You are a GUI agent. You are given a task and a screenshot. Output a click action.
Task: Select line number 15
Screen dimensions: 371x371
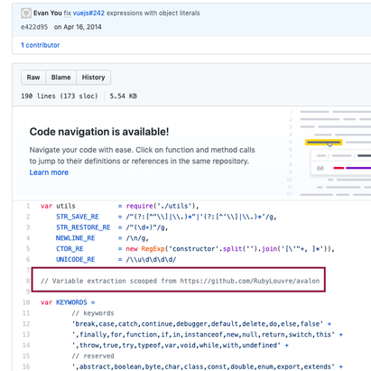point(26,356)
